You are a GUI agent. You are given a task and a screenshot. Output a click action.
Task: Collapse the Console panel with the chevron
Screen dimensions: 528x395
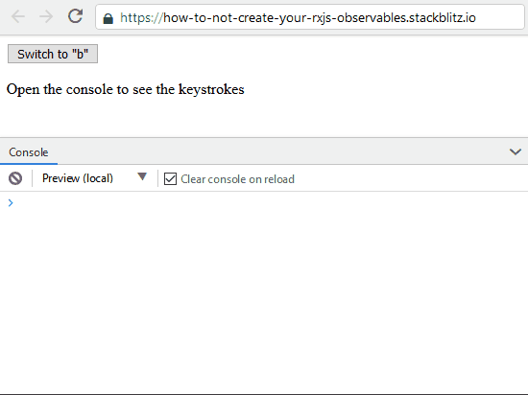516,151
